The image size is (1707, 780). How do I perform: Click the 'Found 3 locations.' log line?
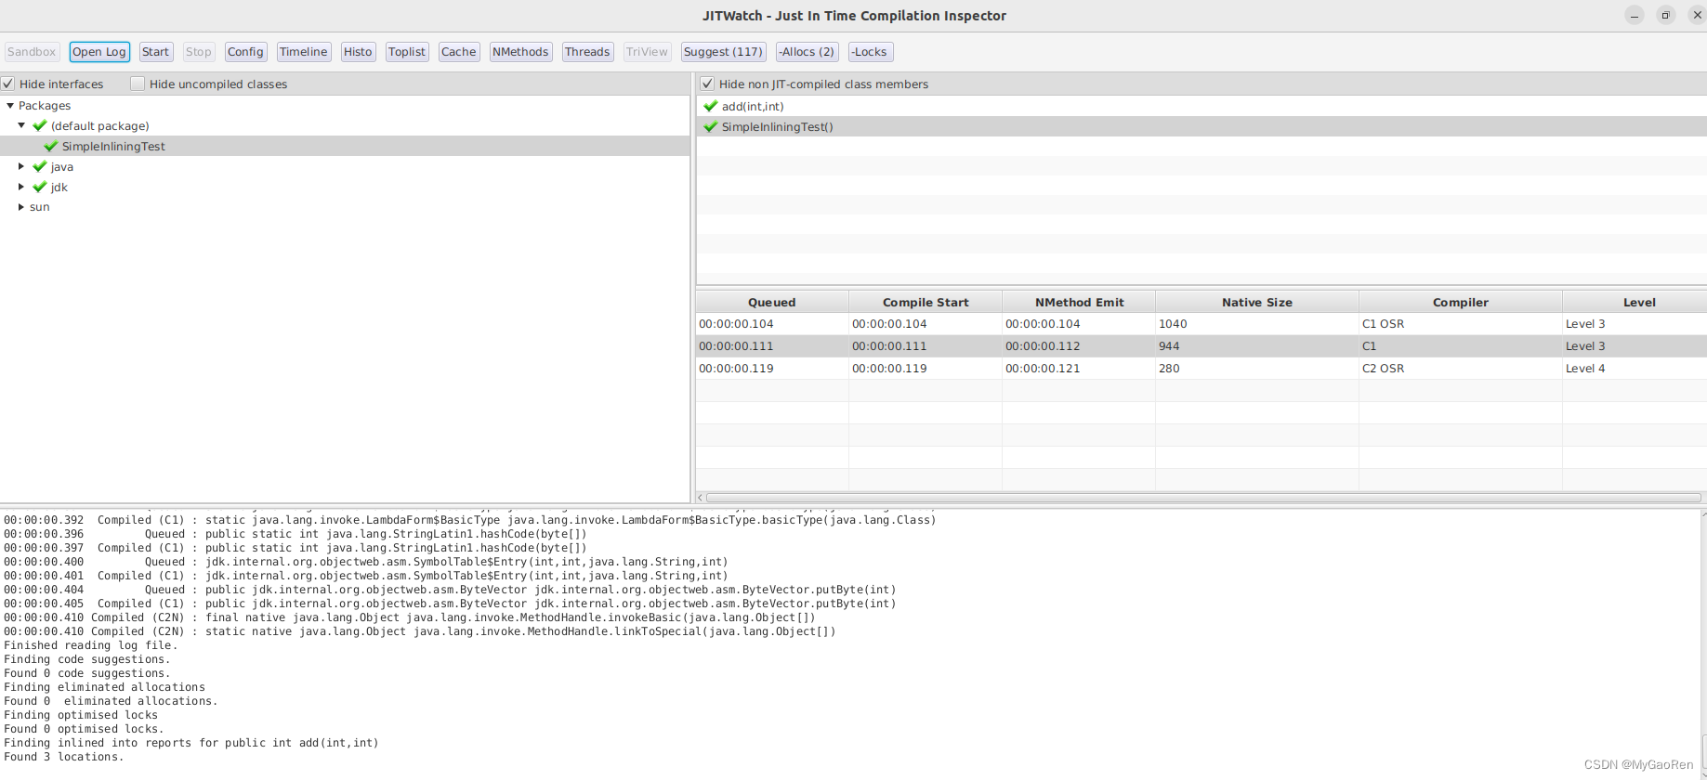64,757
